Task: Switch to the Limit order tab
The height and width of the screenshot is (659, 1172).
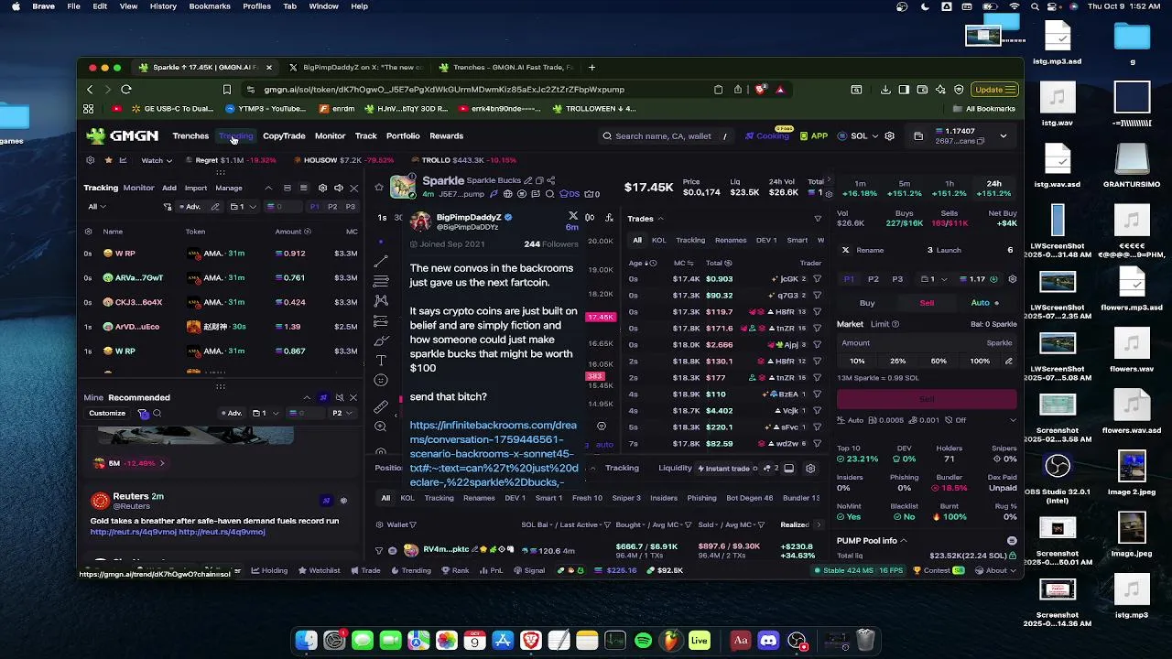Action: 879,324
